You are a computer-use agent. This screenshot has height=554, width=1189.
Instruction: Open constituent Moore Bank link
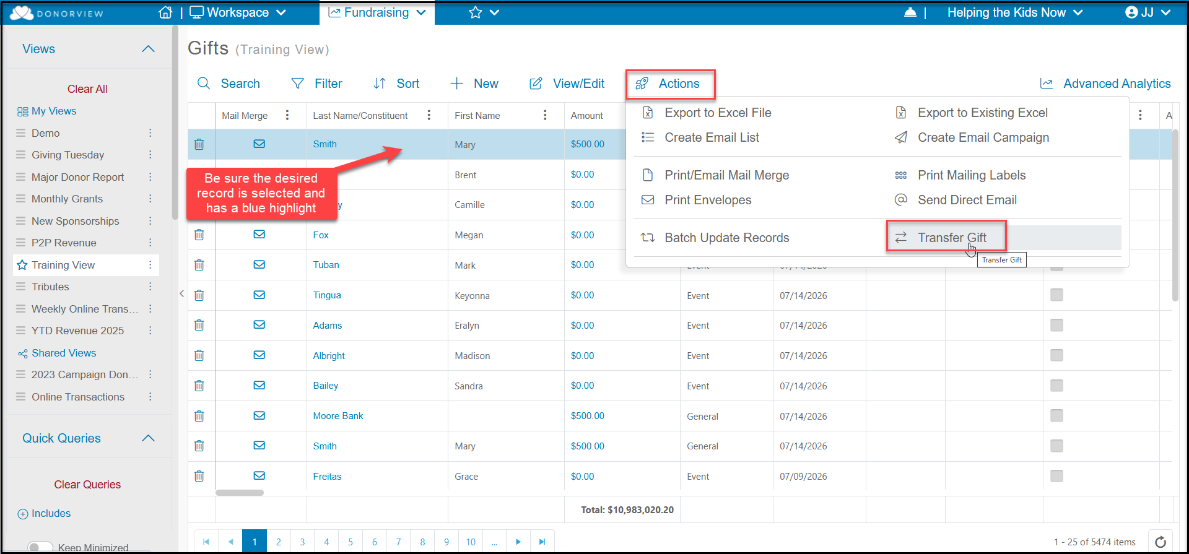tap(338, 416)
